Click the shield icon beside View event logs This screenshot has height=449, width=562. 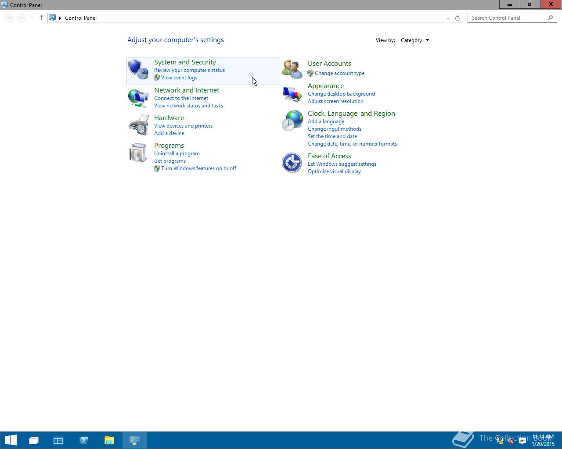157,78
